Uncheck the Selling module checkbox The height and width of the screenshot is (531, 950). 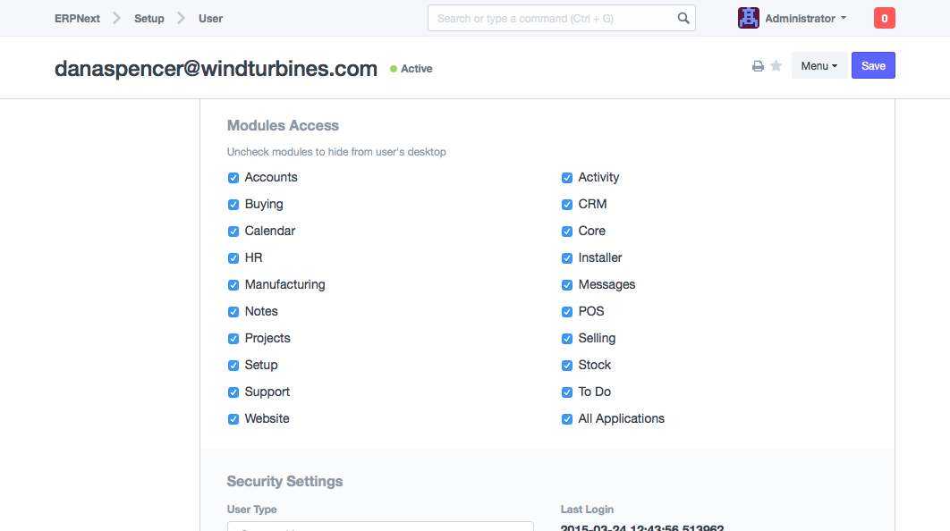(567, 339)
